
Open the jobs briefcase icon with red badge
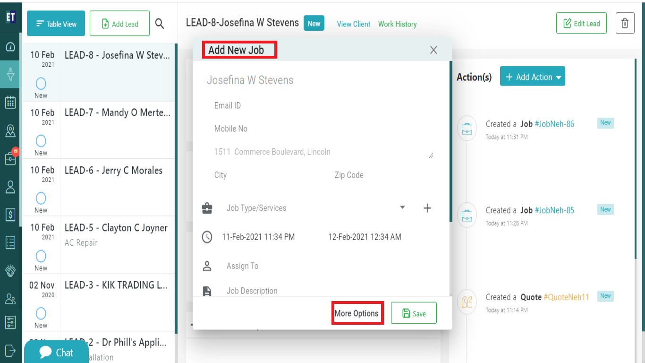click(x=10, y=158)
